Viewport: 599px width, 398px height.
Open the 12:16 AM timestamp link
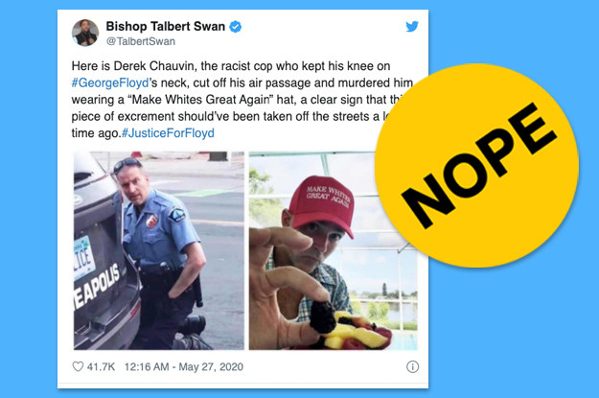pyautogui.click(x=147, y=366)
